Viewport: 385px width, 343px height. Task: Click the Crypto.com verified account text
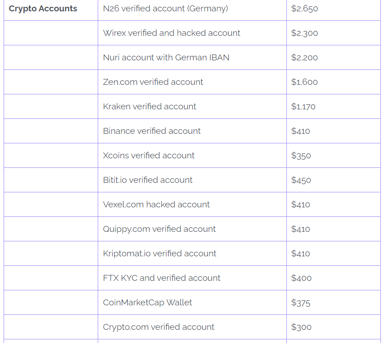[159, 327]
